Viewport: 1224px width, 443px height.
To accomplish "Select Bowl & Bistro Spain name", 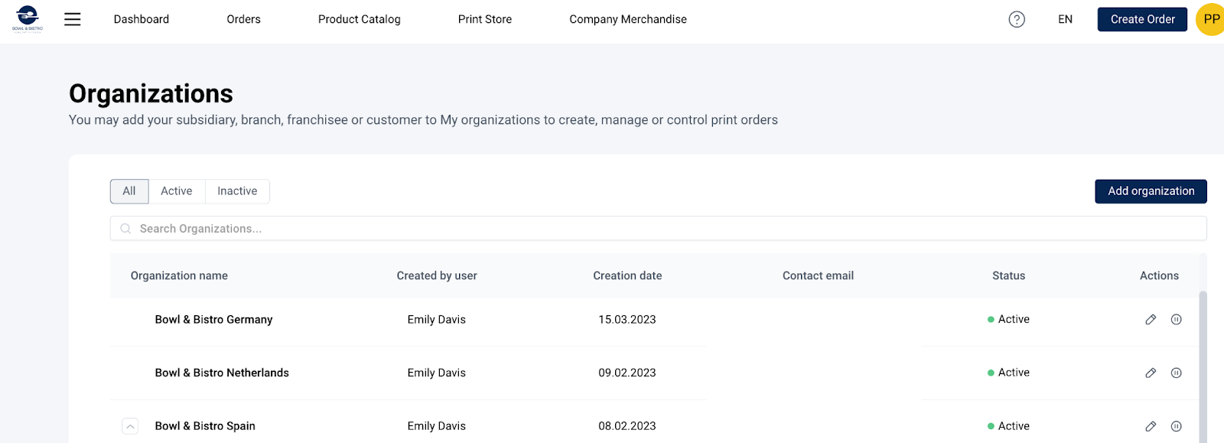I will click(x=205, y=426).
